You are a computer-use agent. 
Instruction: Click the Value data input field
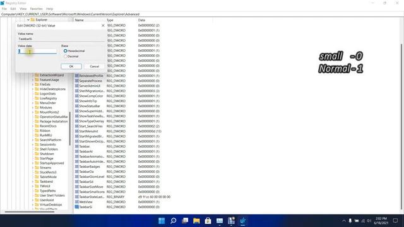37,51
